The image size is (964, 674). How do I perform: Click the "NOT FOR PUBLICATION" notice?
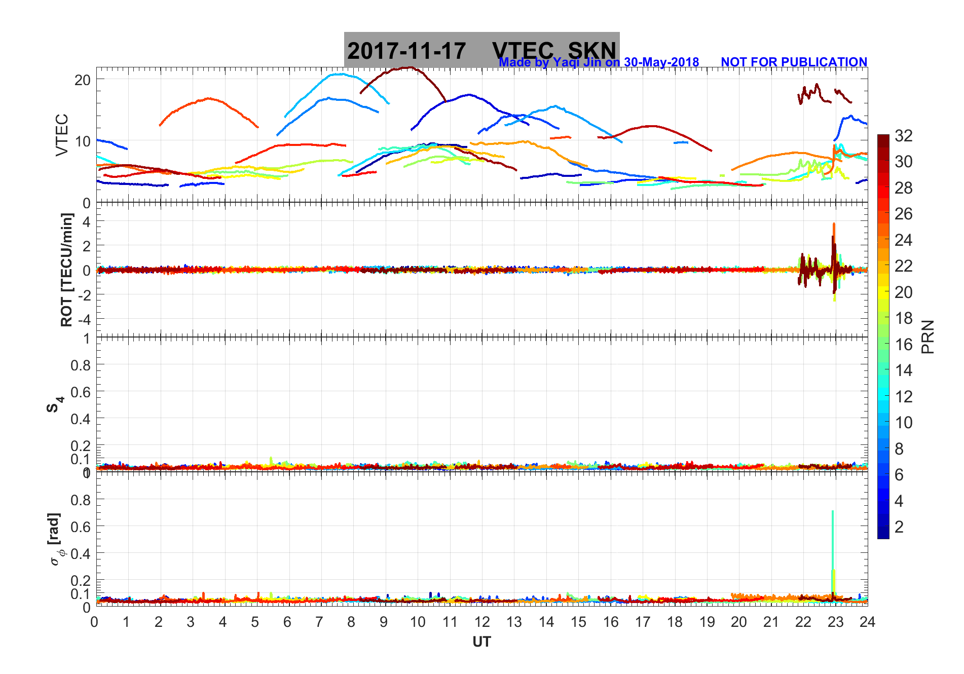[794, 62]
